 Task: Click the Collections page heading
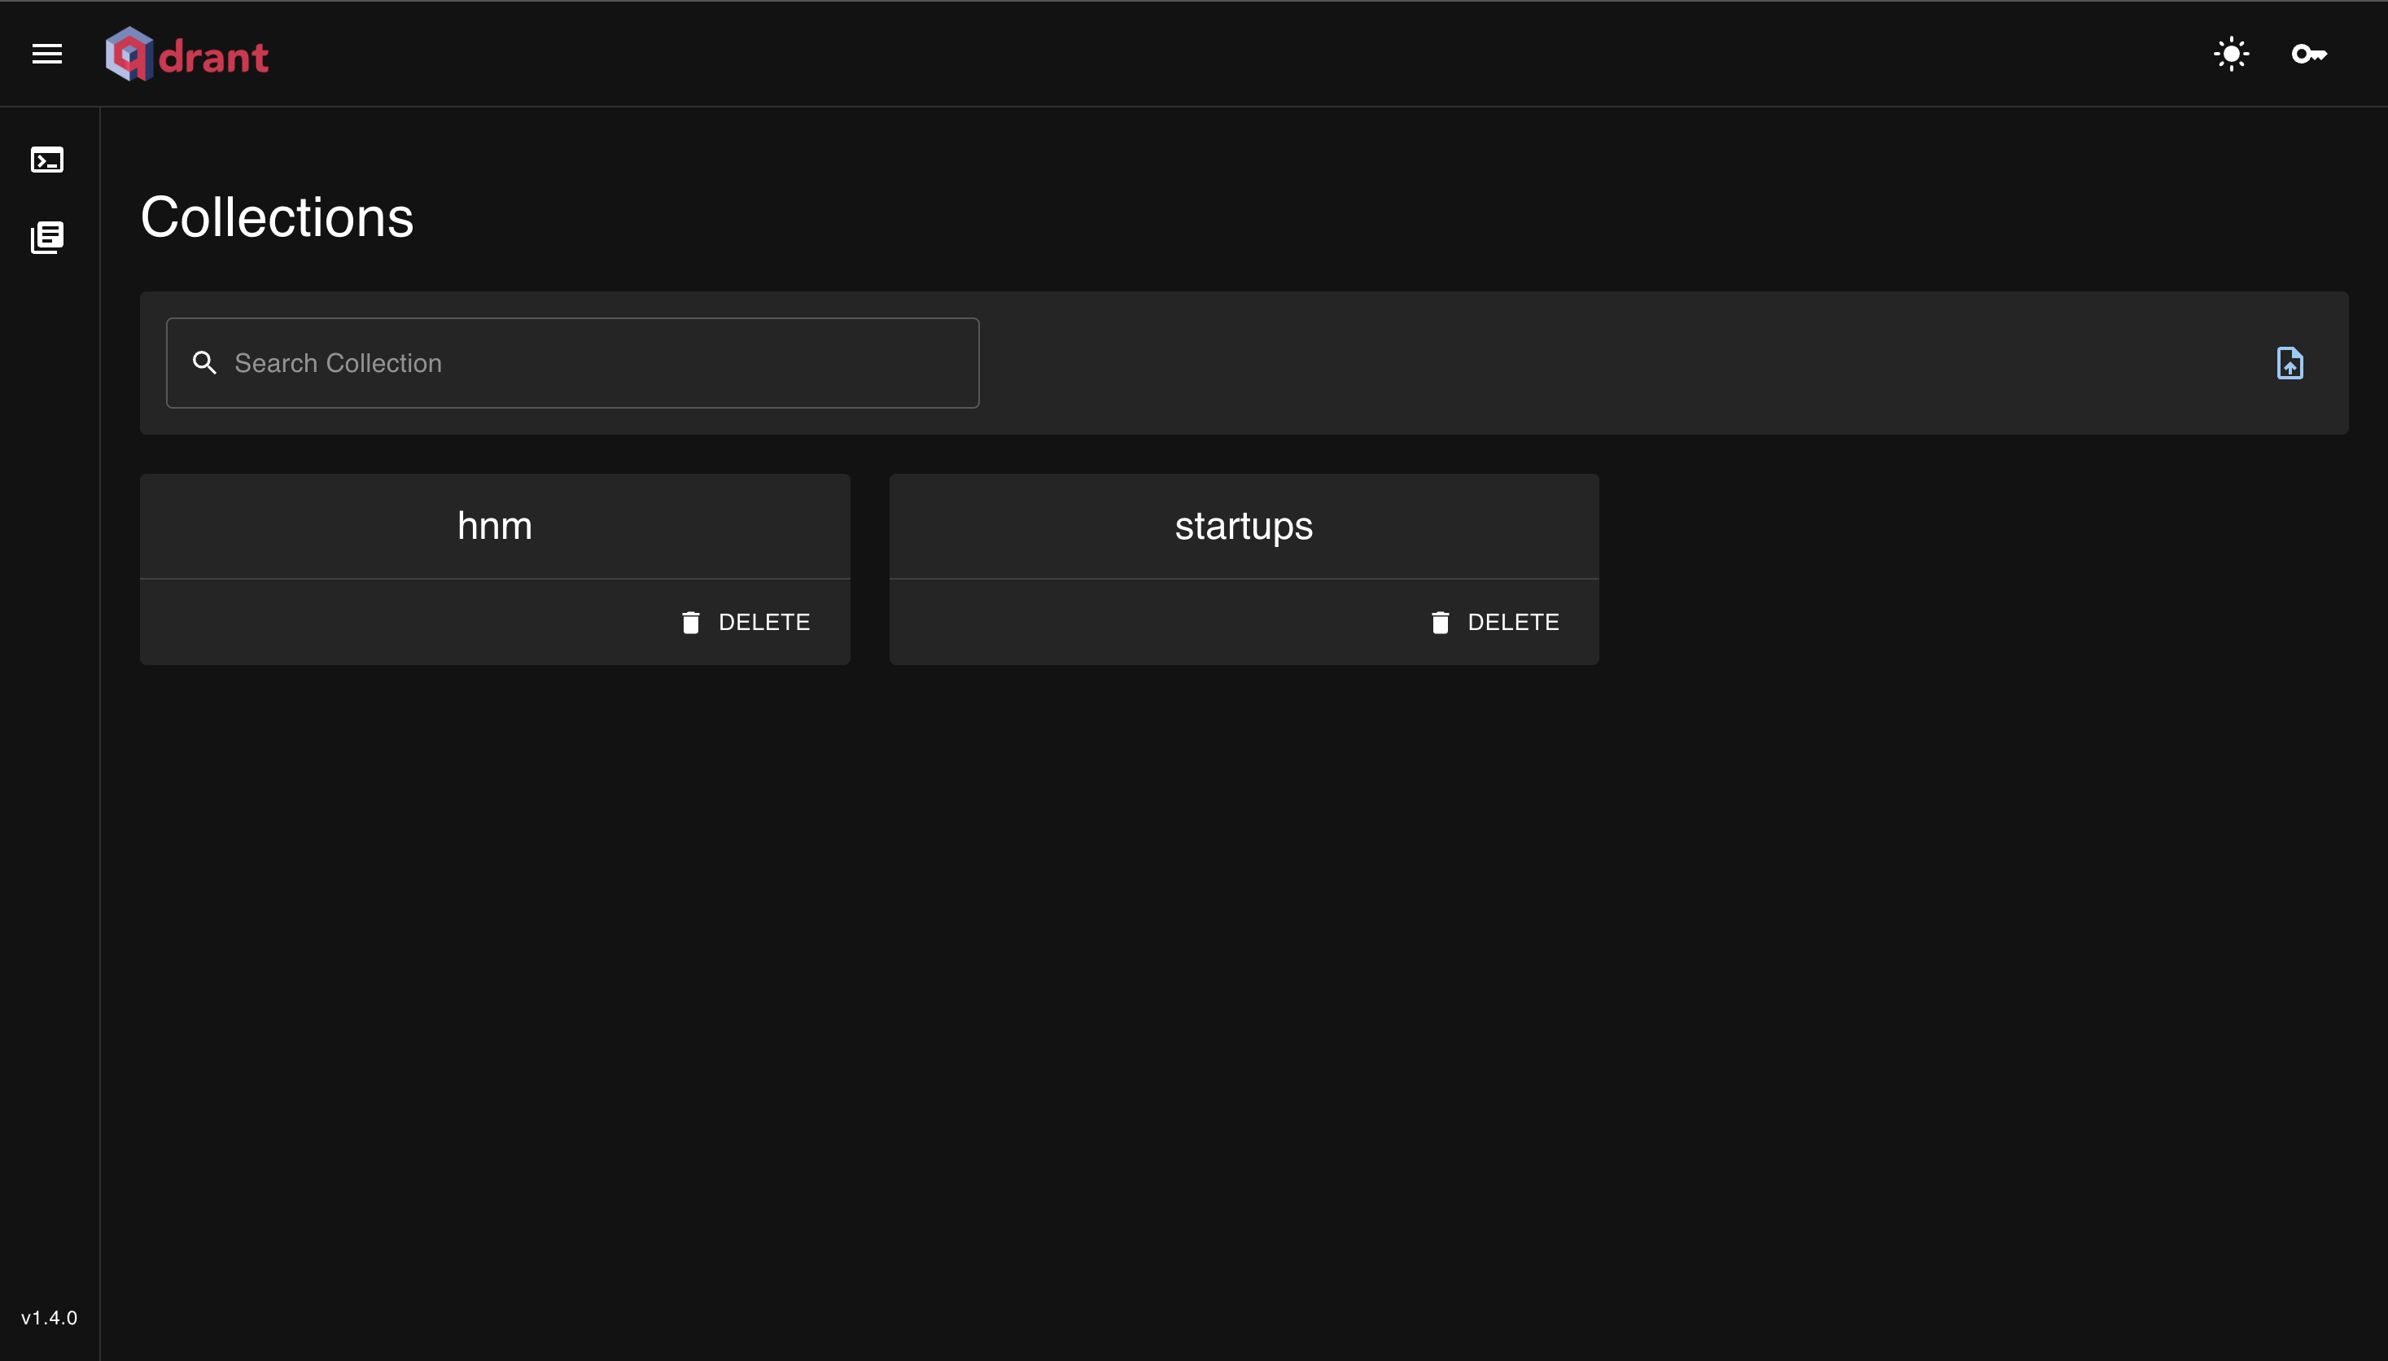click(x=277, y=218)
